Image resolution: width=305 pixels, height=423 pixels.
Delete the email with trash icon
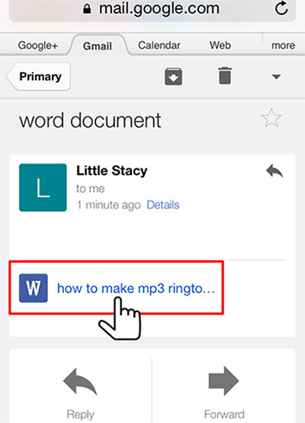tap(225, 76)
